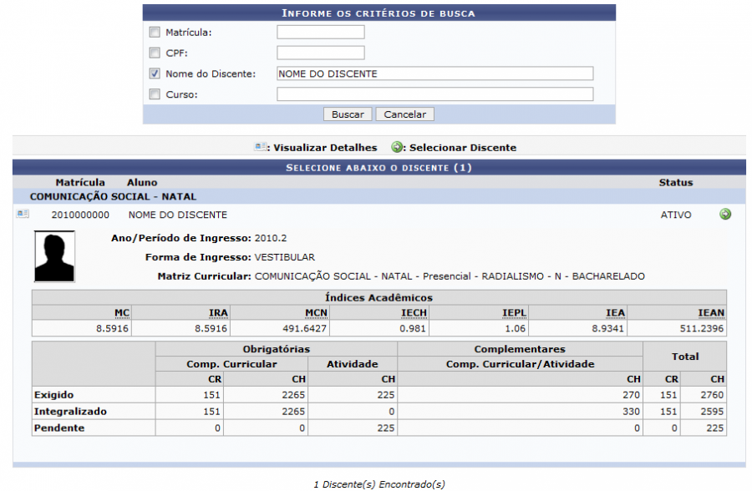
Task: Uncheck the Nome do Discente checkbox
Action: (x=154, y=73)
